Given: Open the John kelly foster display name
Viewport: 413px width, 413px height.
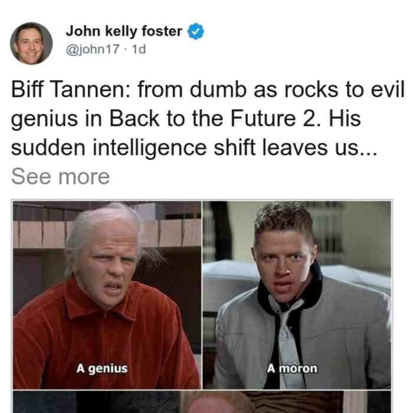Looking at the screenshot, I should tap(124, 31).
